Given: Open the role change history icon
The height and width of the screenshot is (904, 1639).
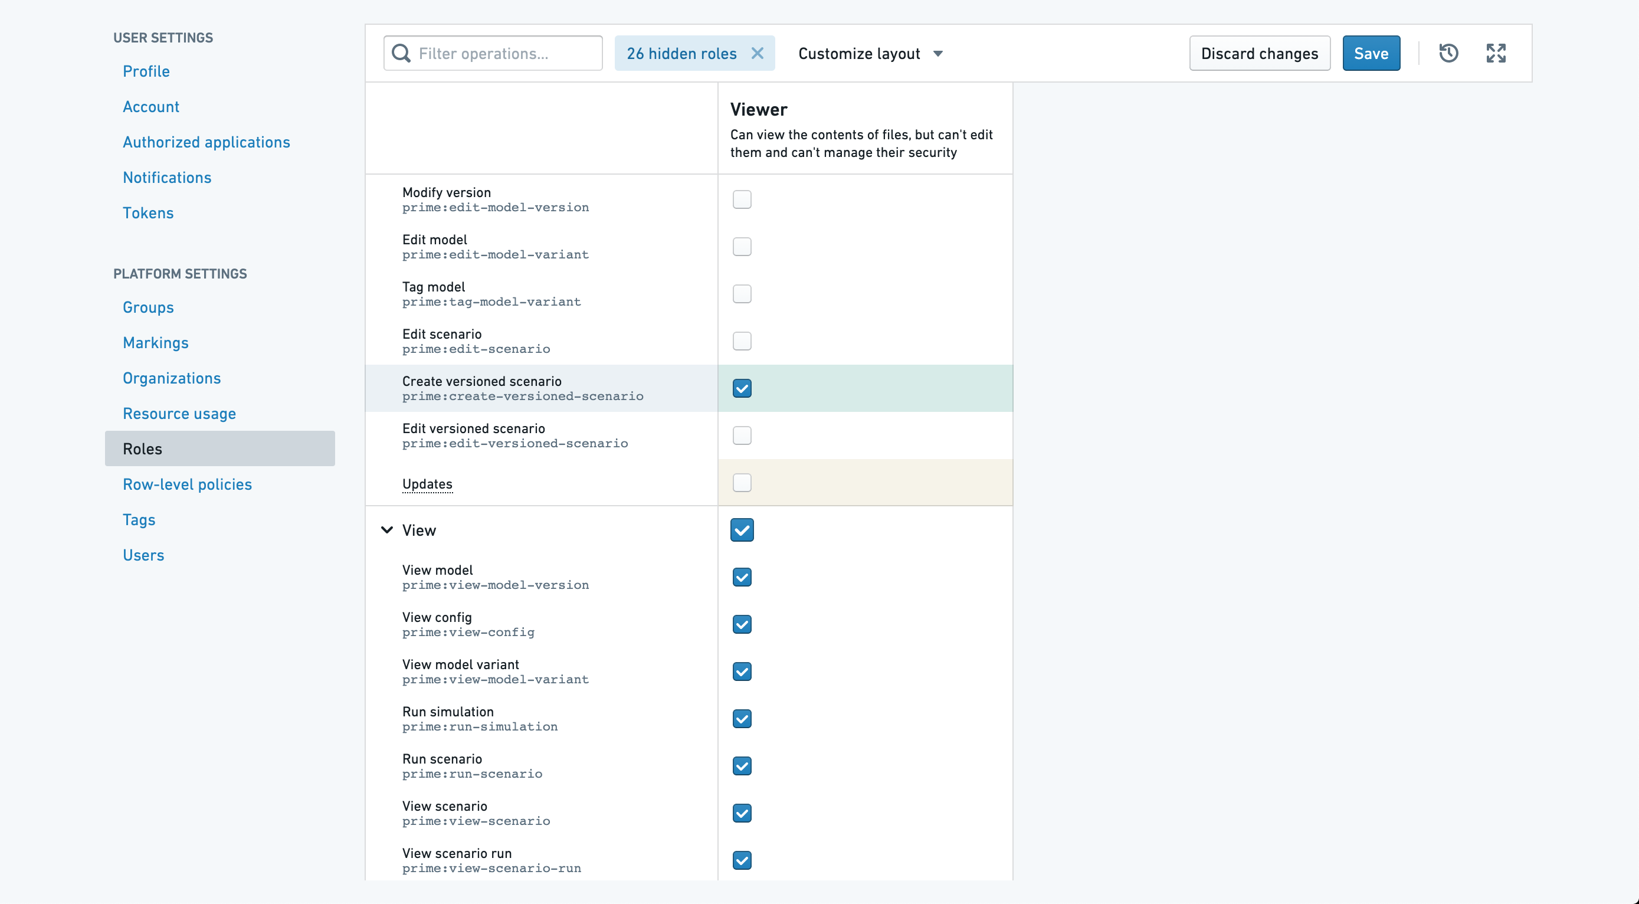Looking at the screenshot, I should (x=1449, y=54).
